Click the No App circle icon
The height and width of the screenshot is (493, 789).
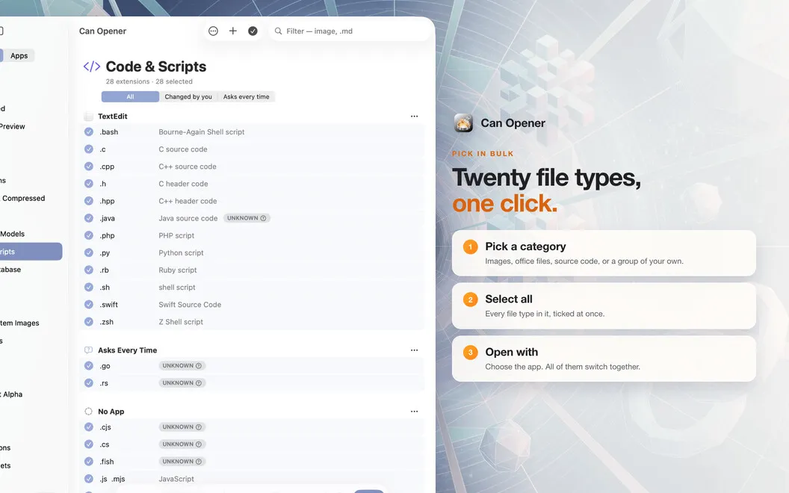[89, 412]
